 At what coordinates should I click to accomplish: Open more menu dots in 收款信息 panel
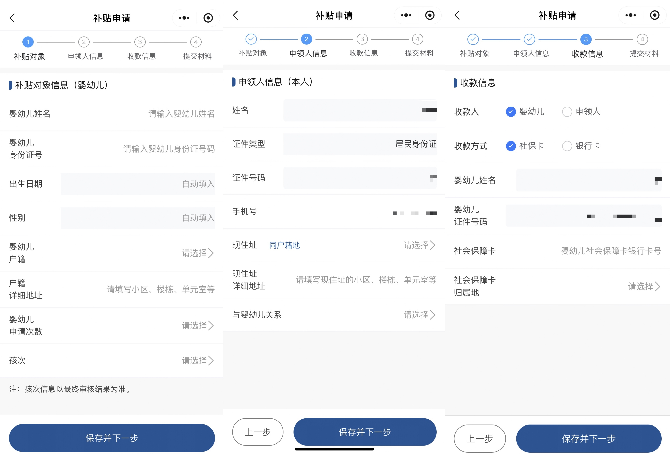point(630,15)
